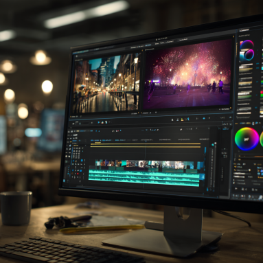Click the blue dot icon below fireworks preview

(x=204, y=118)
